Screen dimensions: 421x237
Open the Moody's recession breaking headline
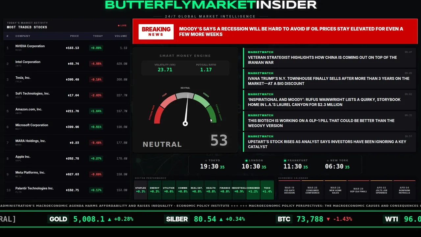291,32
